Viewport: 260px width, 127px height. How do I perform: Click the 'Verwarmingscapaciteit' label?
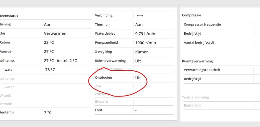pyautogui.click(x=202, y=70)
